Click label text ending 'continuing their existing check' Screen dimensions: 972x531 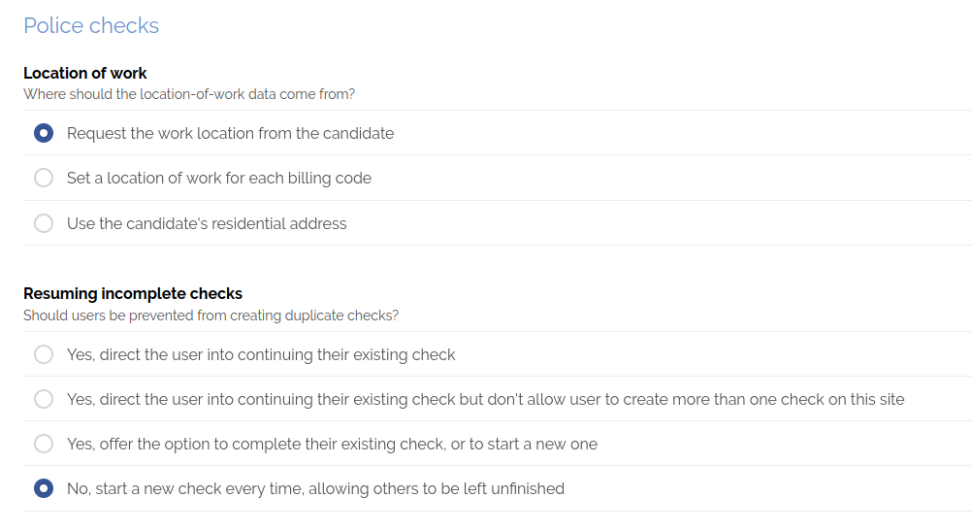[x=261, y=354]
